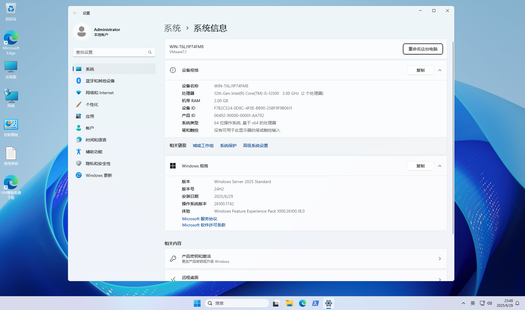This screenshot has width=525, height=310.
Task: Select the 网络 desktop icon
Action: (x=11, y=98)
